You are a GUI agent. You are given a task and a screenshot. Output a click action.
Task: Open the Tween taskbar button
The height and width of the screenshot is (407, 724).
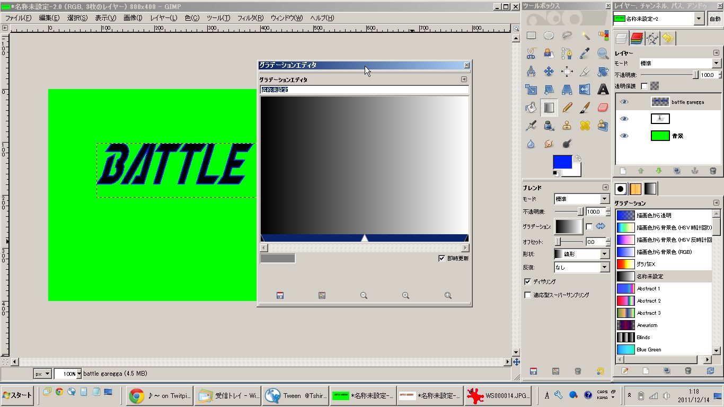click(295, 395)
